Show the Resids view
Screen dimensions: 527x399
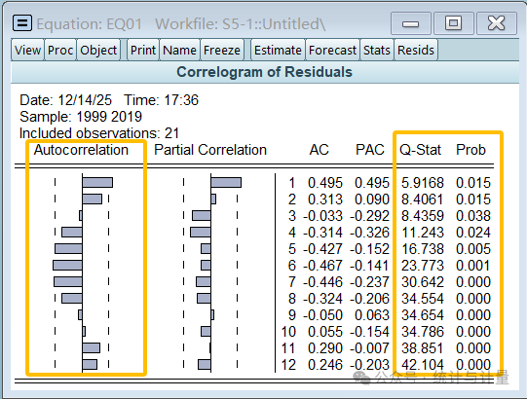click(416, 50)
